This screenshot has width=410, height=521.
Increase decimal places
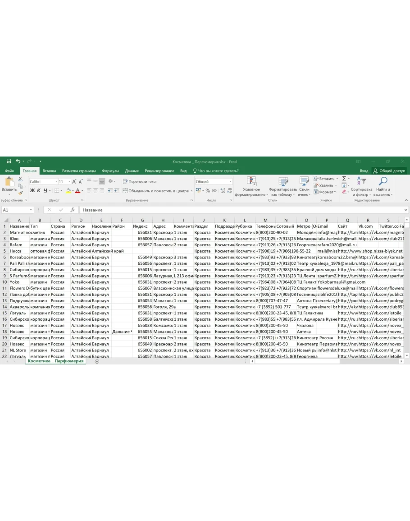pyautogui.click(x=223, y=191)
